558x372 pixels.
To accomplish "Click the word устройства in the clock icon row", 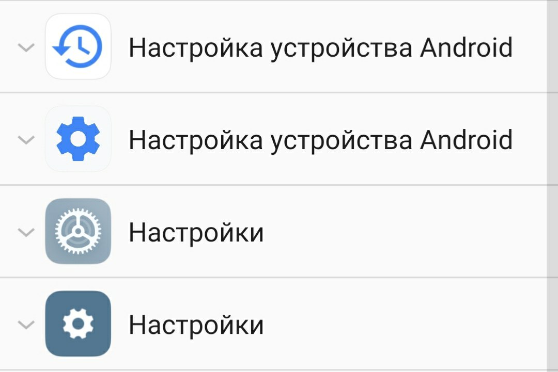I will (342, 50).
